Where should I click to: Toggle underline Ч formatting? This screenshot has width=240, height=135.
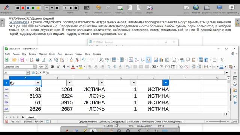point(64,67)
